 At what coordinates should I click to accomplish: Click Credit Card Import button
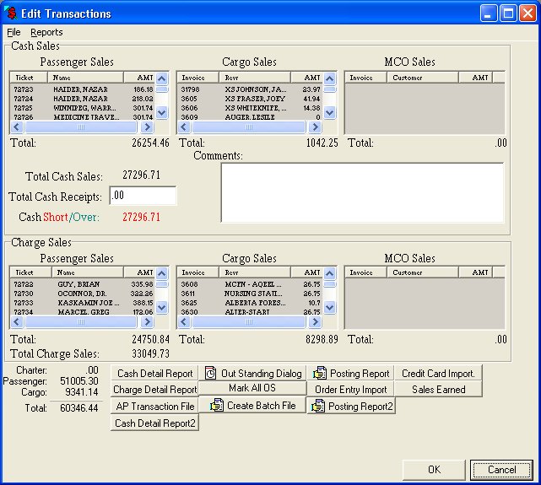[438, 374]
